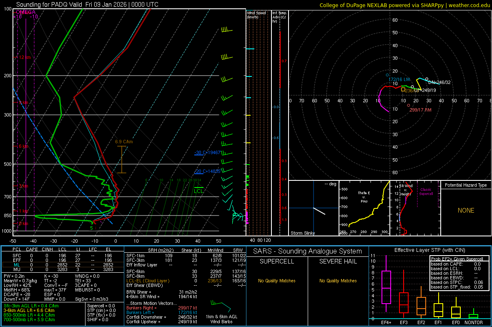Click the UP=249/19 Corfidi vector label
Screen dimensions: 492x327
tap(425, 90)
